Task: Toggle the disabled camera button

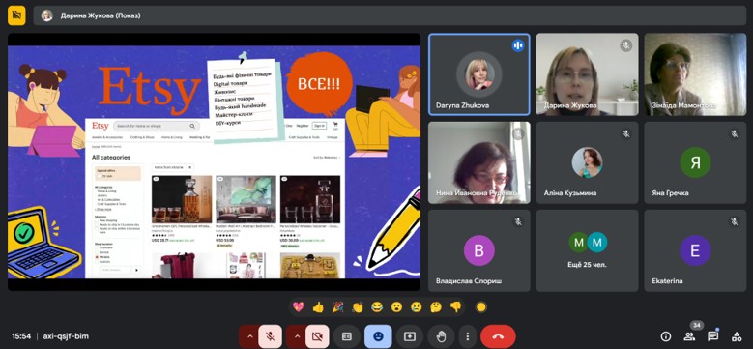Action: coord(317,336)
